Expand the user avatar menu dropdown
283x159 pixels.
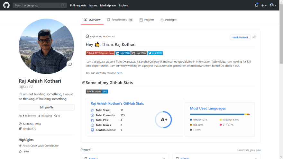click(x=273, y=5)
